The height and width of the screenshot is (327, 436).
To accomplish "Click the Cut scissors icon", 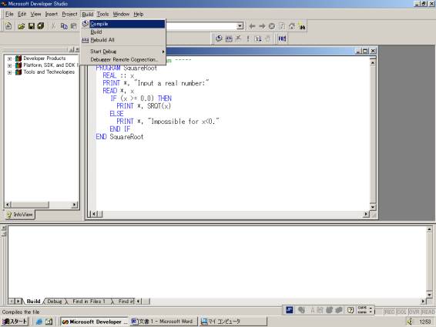I will [x=53, y=26].
